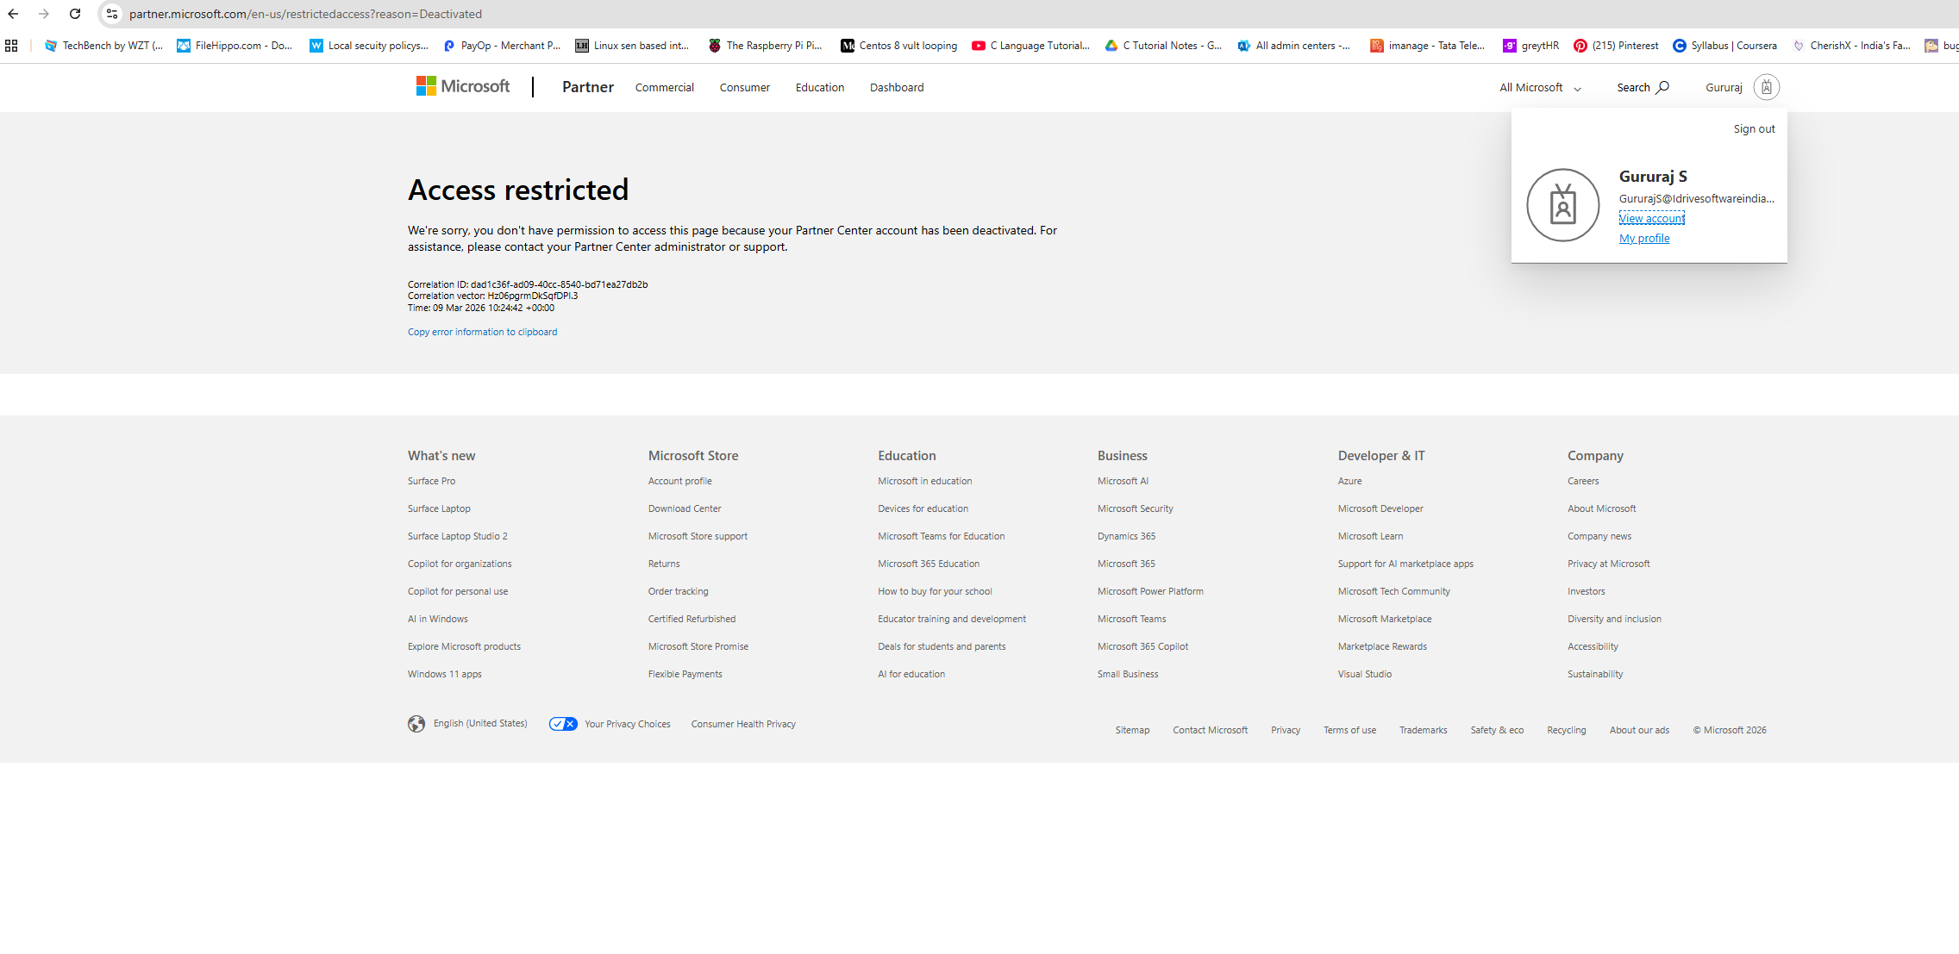Open the Linux sen based bookmark
This screenshot has height=954, width=1959.
pyautogui.click(x=633, y=46)
